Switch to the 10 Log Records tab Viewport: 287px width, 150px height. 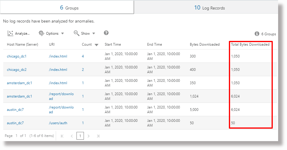pos(209,8)
